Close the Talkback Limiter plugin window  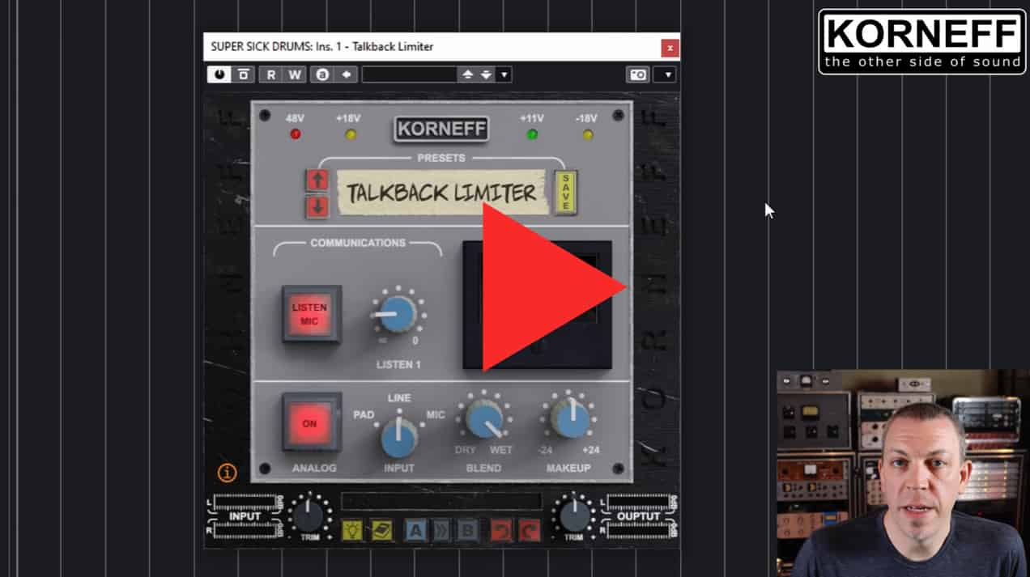pos(670,48)
